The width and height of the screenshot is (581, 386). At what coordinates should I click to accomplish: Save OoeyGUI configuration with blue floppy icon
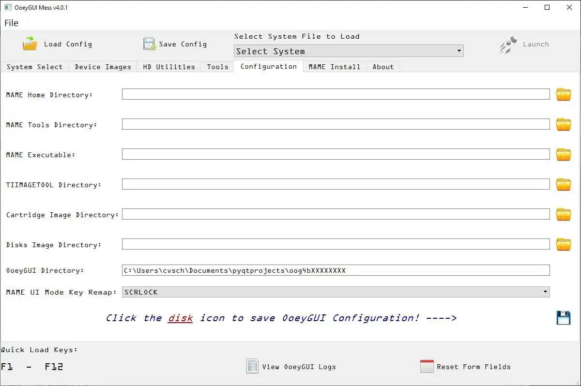(564, 318)
